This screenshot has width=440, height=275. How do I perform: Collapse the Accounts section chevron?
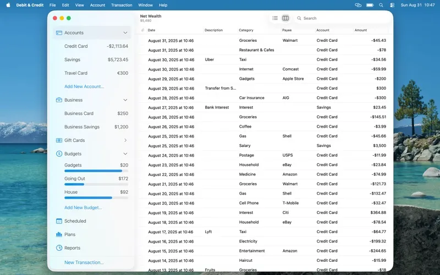click(125, 33)
